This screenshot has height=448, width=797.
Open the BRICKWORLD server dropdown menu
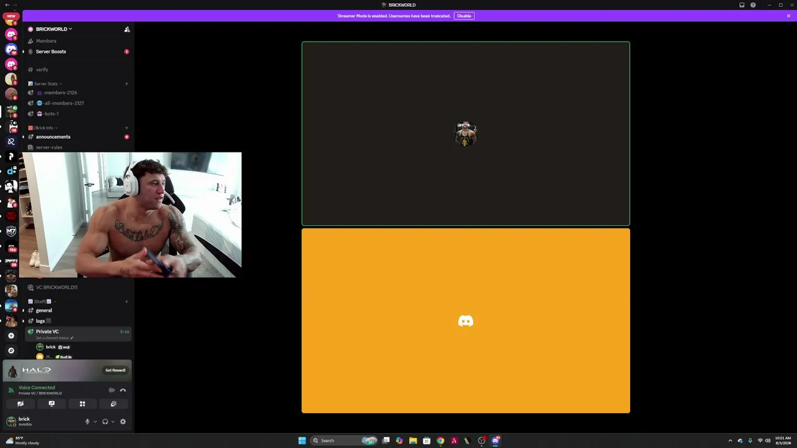click(x=54, y=29)
